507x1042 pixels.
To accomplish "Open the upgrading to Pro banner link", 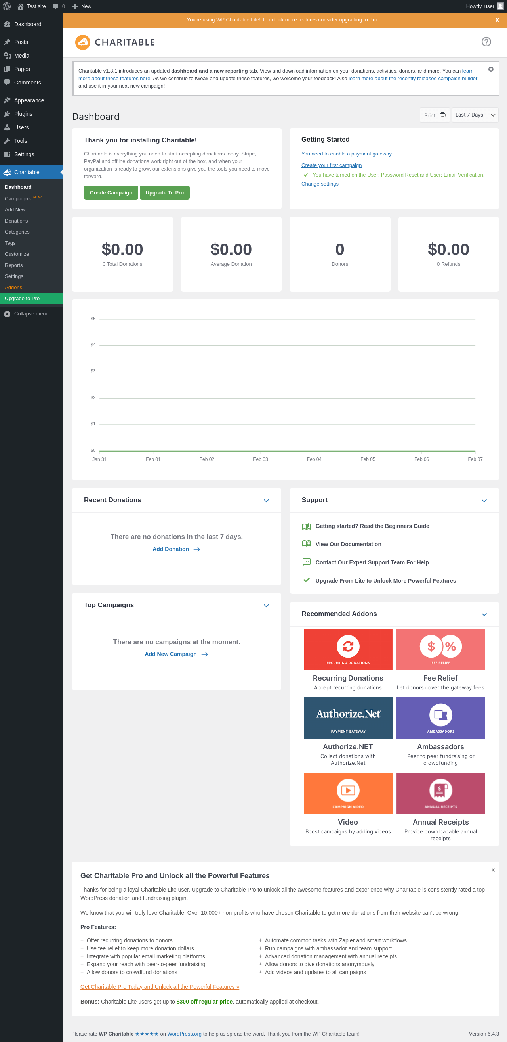I will click(358, 20).
